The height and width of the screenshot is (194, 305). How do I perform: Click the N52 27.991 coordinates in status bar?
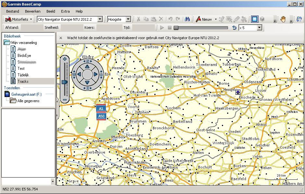click(x=20, y=189)
